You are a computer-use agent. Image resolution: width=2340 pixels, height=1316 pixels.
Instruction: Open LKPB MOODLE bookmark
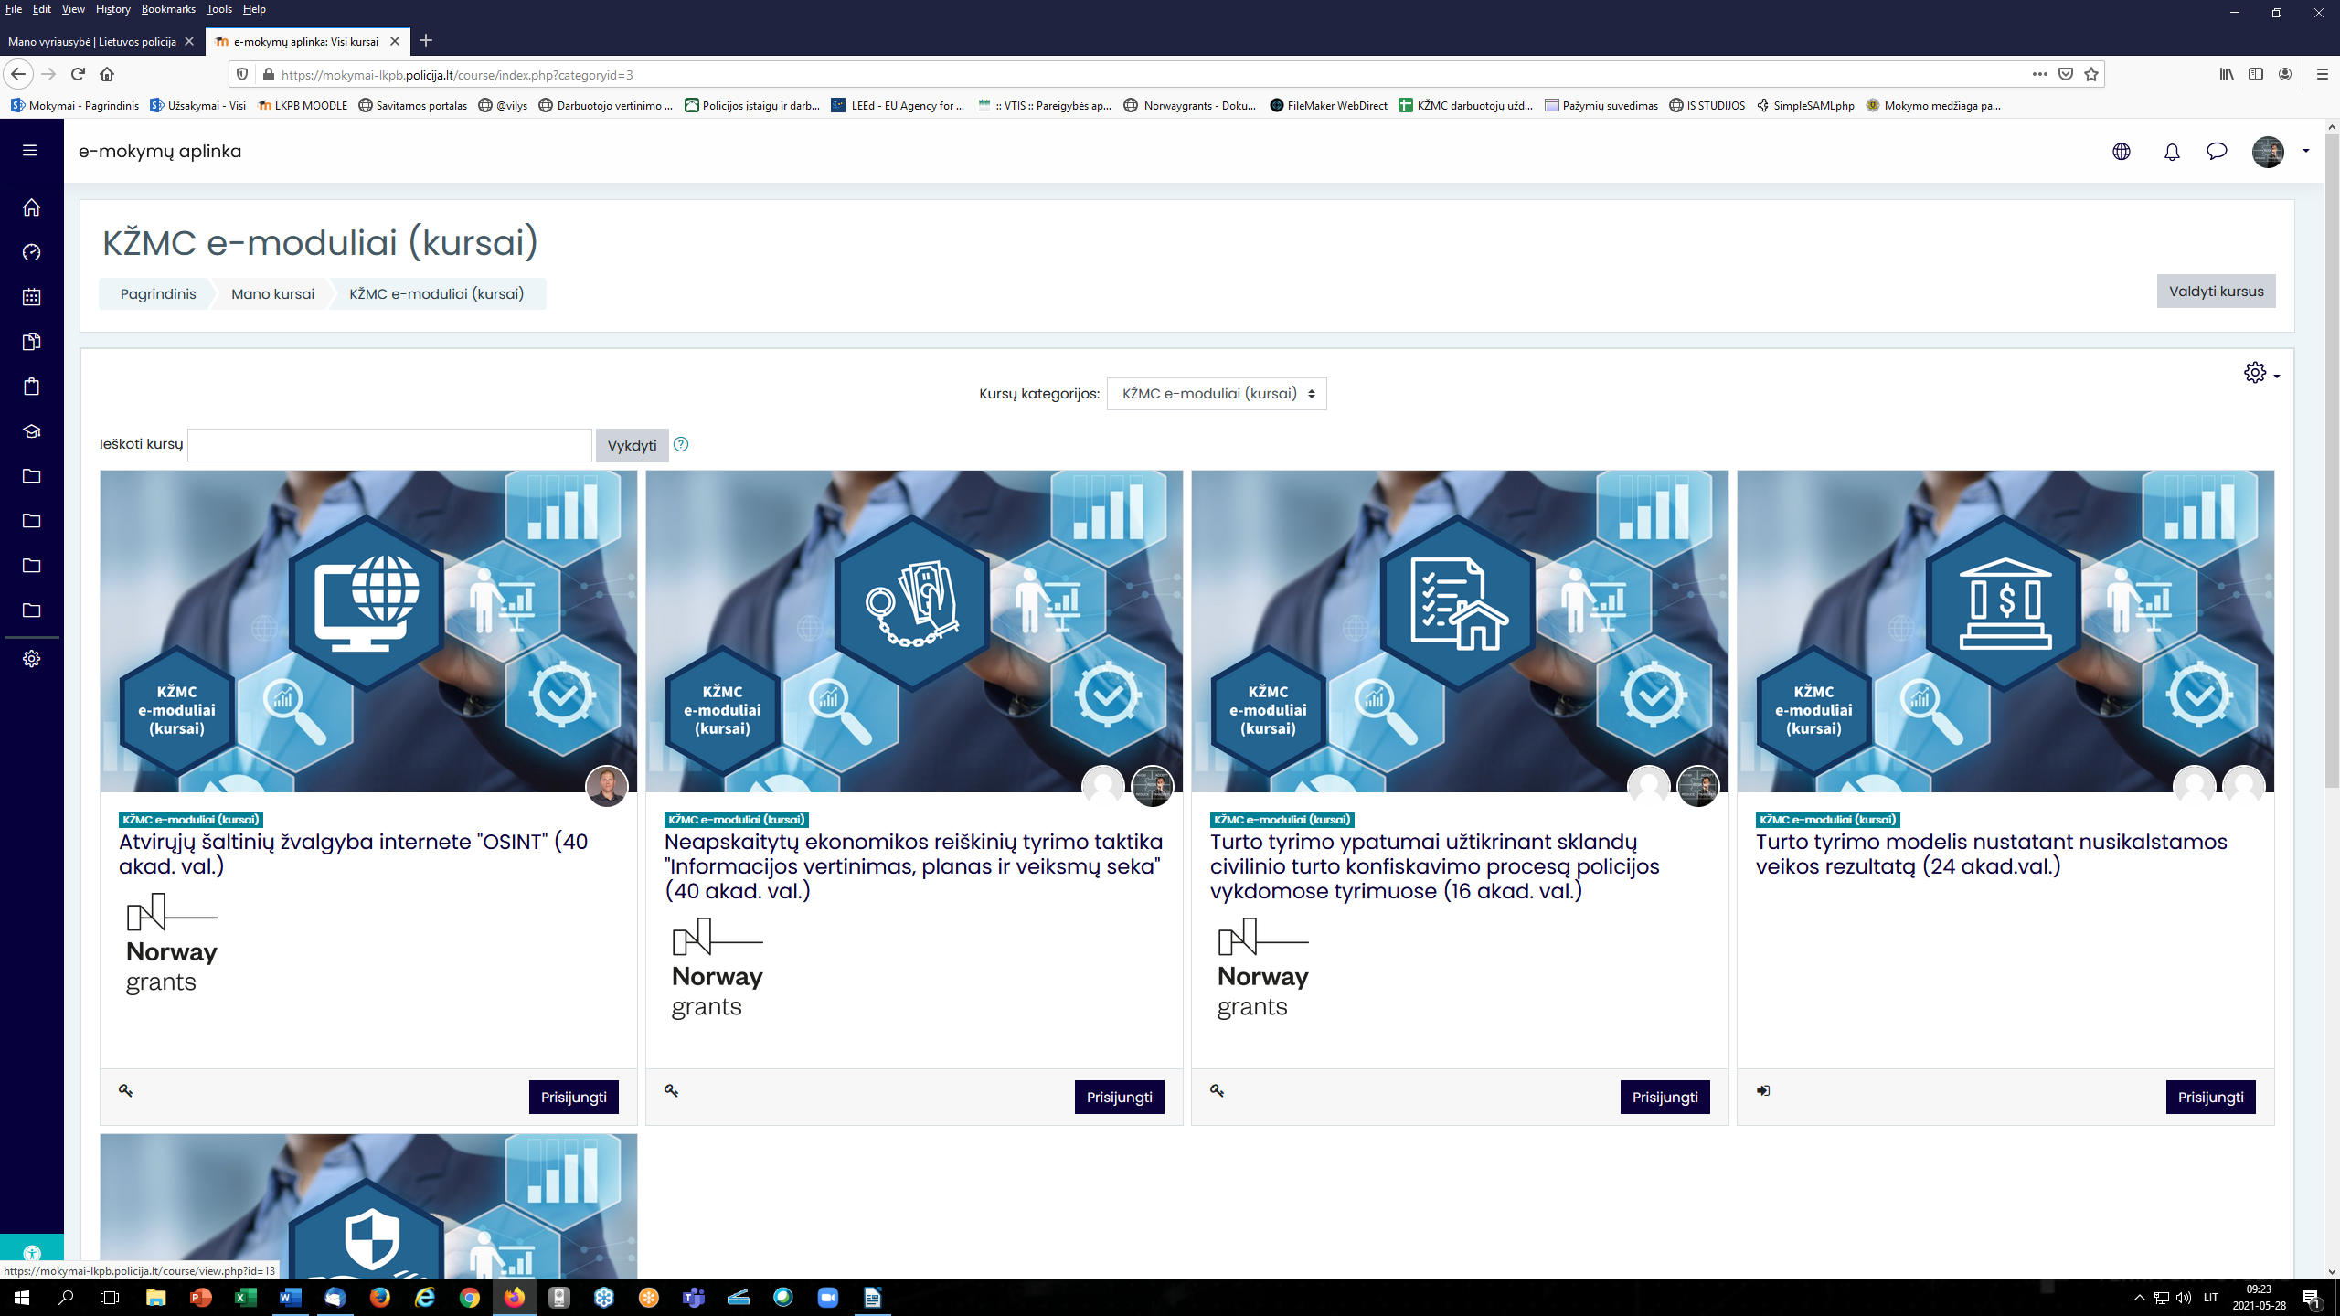303,105
